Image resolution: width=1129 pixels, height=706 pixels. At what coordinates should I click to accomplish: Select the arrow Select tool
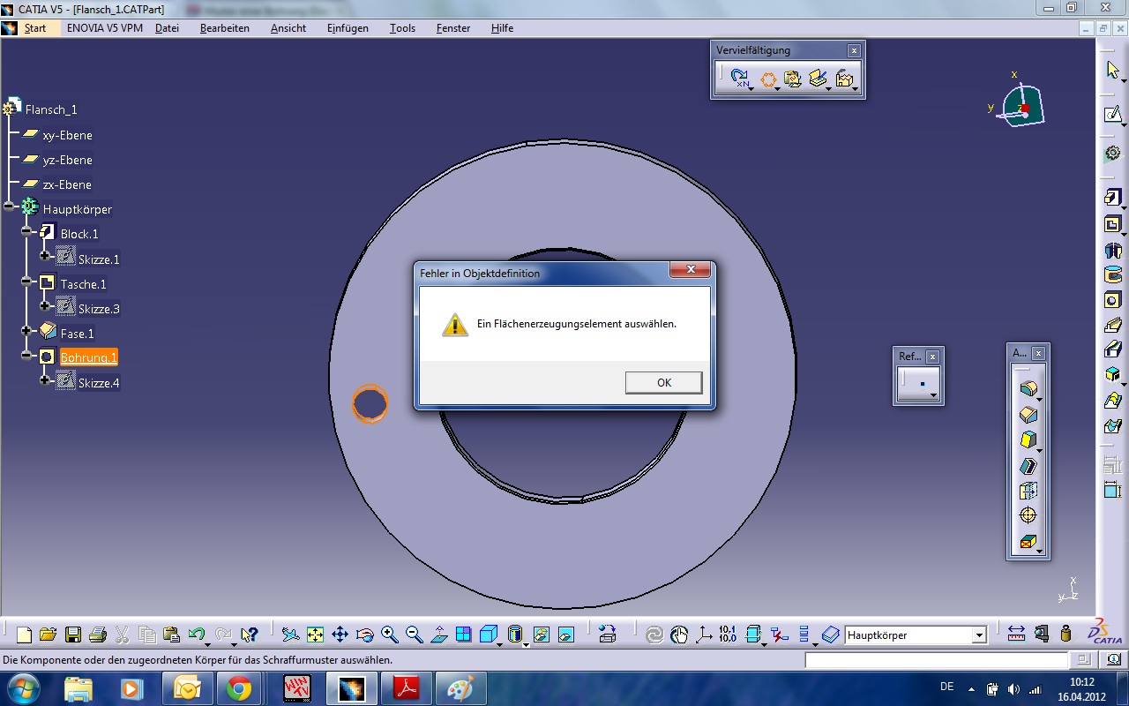click(x=1113, y=70)
